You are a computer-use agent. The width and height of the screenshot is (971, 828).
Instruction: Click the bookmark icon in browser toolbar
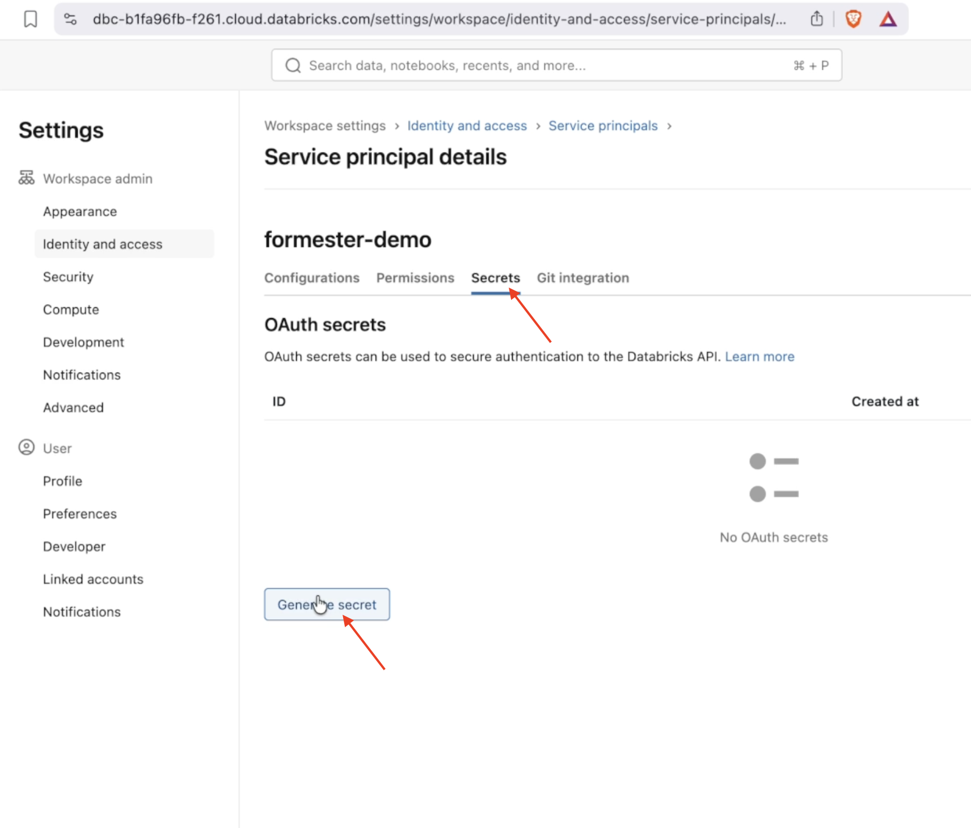pyautogui.click(x=31, y=19)
